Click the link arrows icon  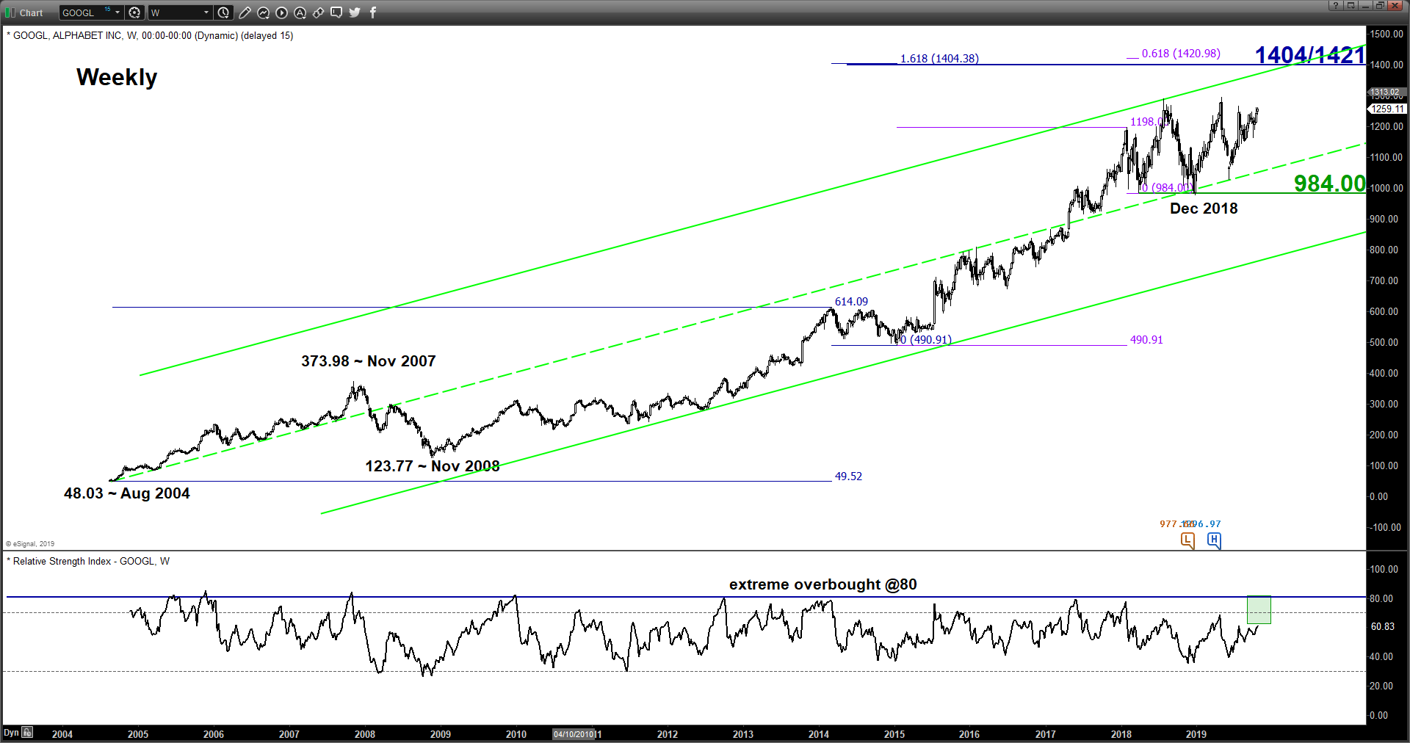319,12
